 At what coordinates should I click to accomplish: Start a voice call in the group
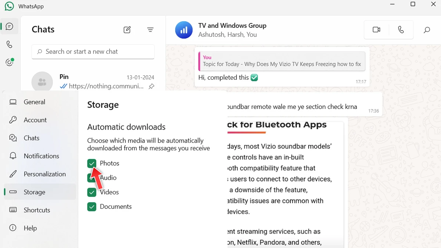[x=401, y=30]
